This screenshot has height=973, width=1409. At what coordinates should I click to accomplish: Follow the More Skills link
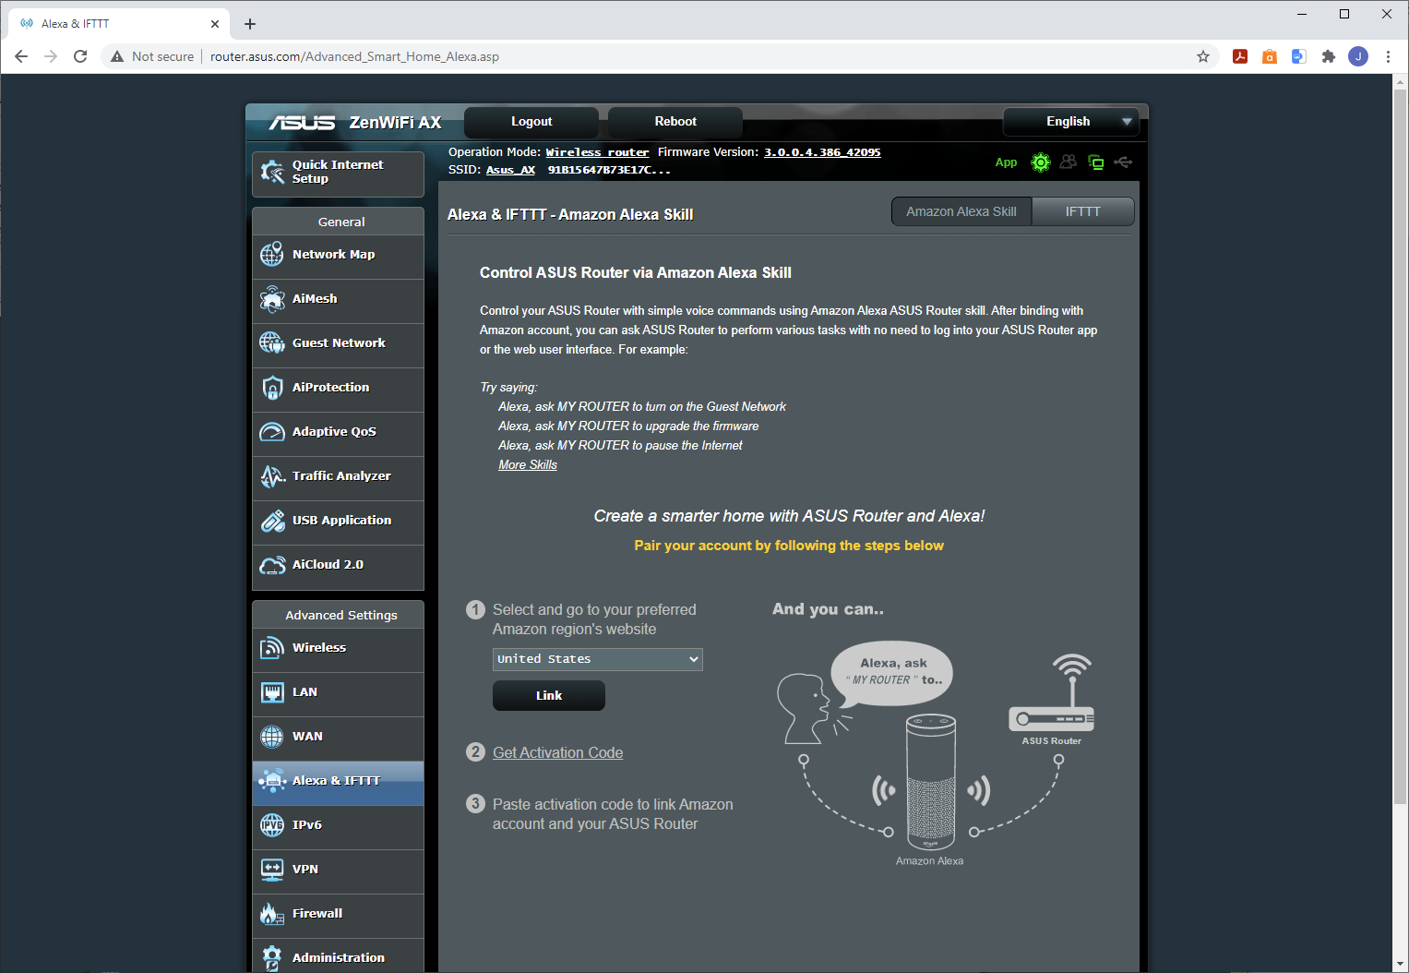tap(528, 464)
